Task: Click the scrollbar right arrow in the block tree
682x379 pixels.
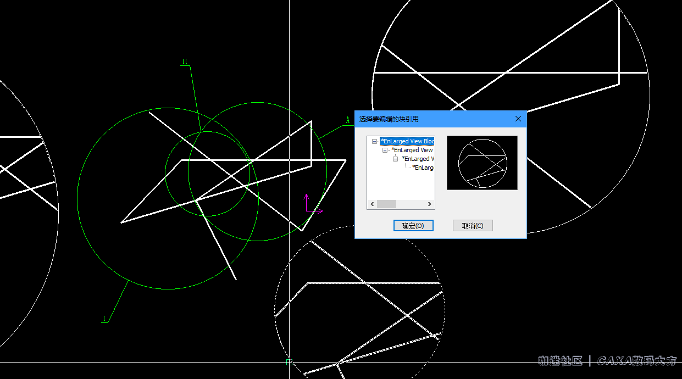Action: click(430, 204)
